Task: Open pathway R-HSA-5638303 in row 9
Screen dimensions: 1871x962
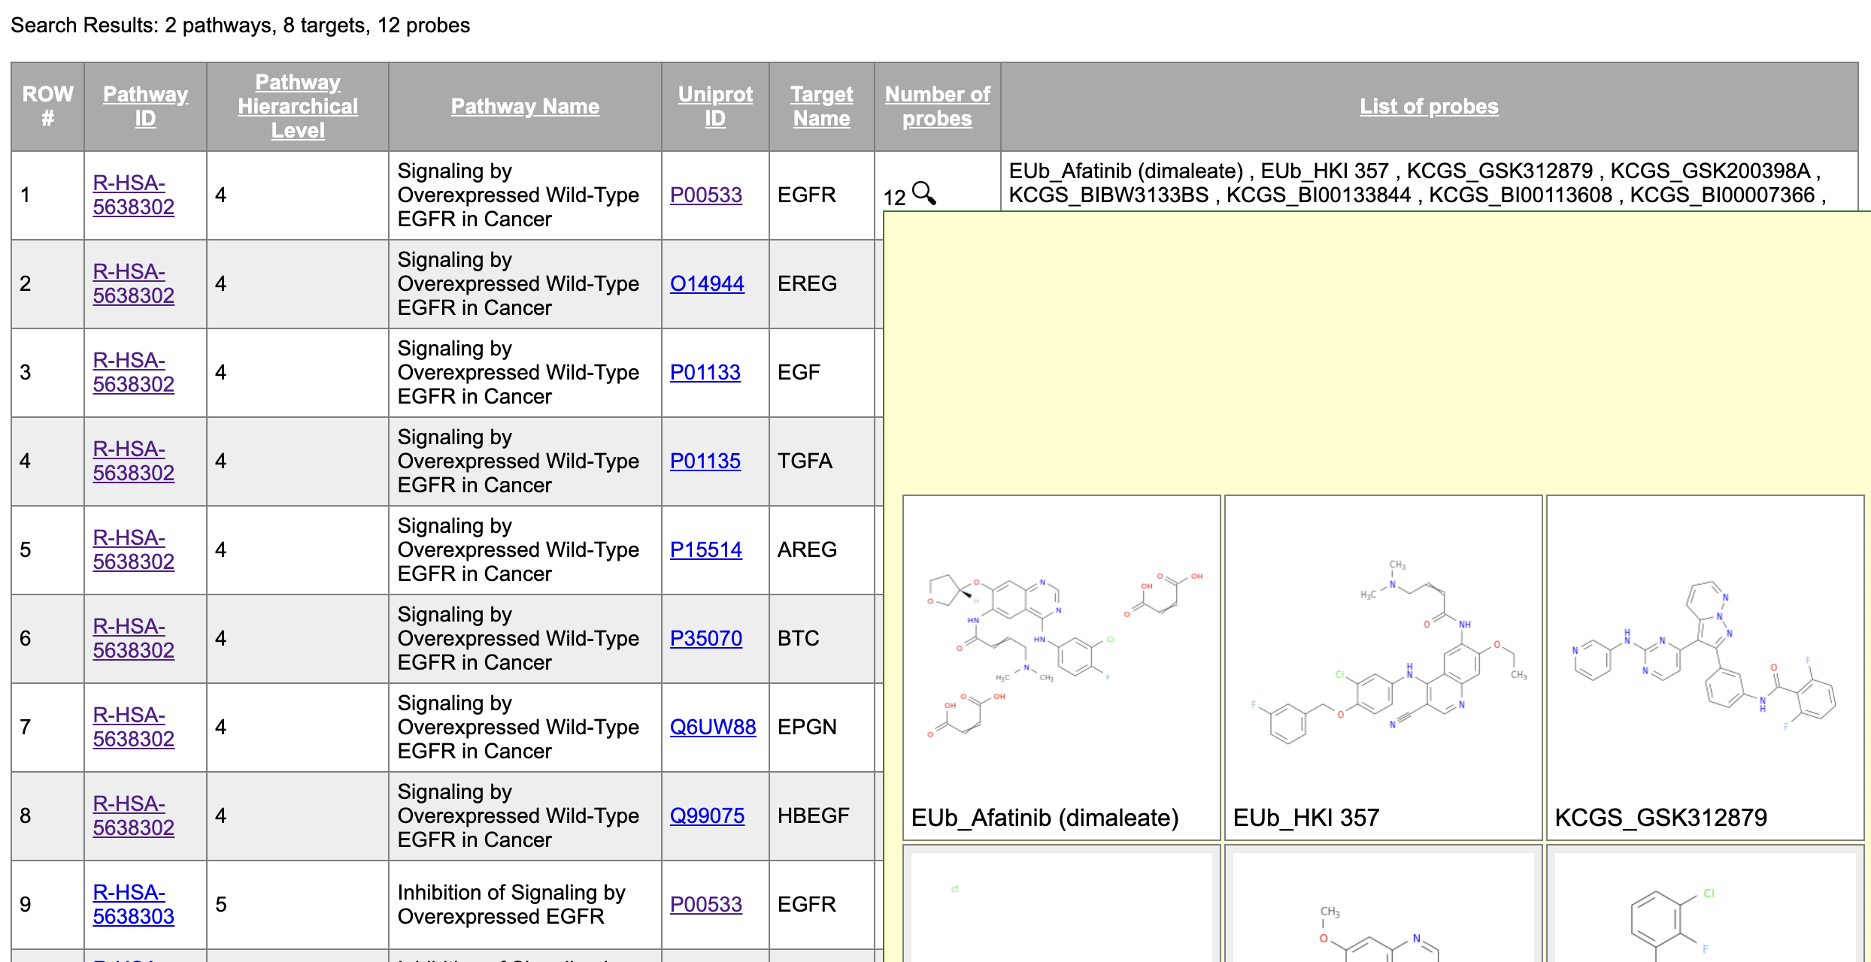Action: click(x=133, y=904)
